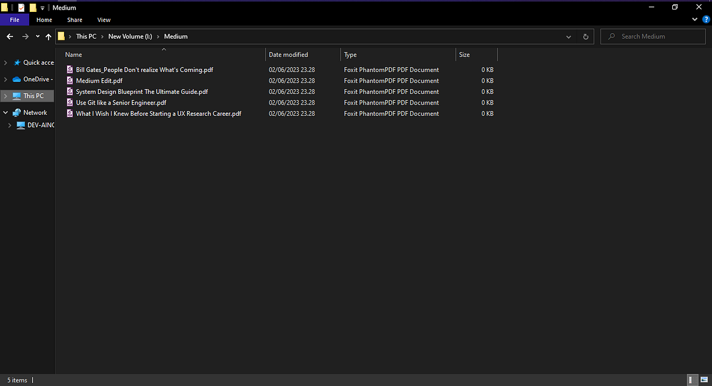Click the Network globe icon
The height and width of the screenshot is (386, 712).
[x=17, y=112]
